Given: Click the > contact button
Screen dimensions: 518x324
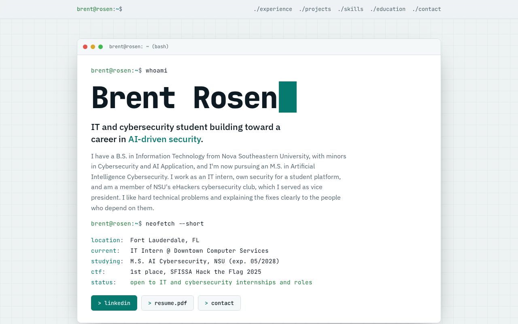Looking at the screenshot, I should 219,303.
